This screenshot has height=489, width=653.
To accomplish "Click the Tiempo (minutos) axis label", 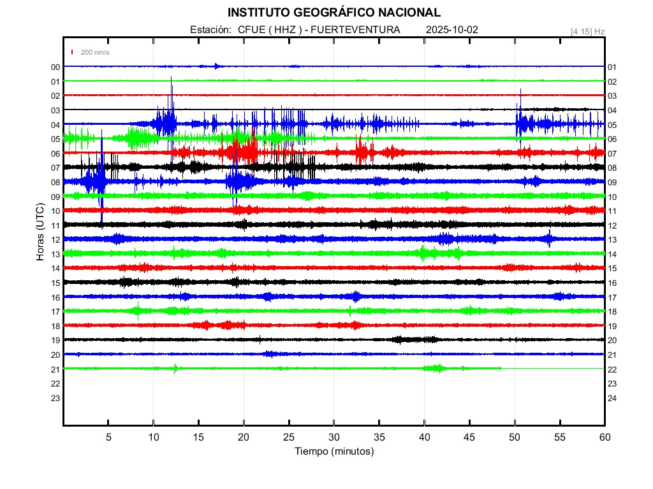I will 334,451.
